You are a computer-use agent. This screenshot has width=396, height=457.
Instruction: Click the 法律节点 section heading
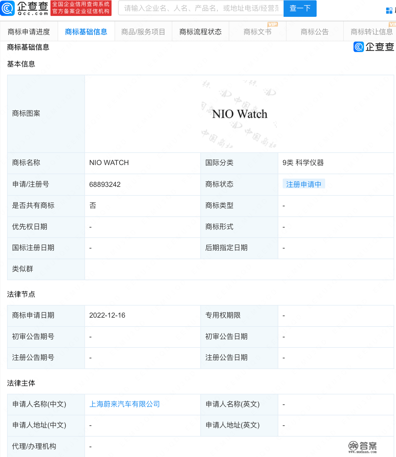[21, 294]
